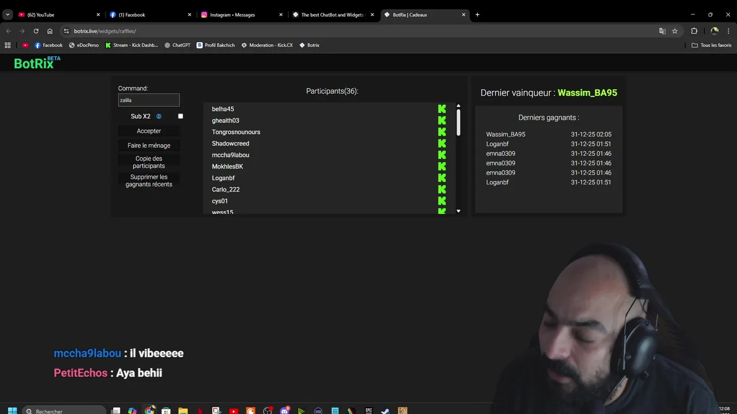Click the Kick icon beside mccha9labou
737x414 pixels.
(442, 155)
